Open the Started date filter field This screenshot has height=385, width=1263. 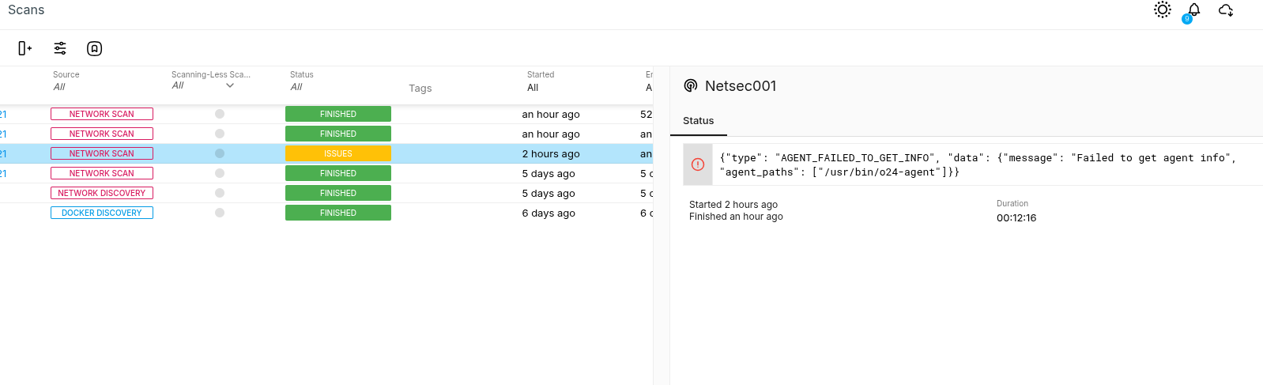(x=533, y=88)
